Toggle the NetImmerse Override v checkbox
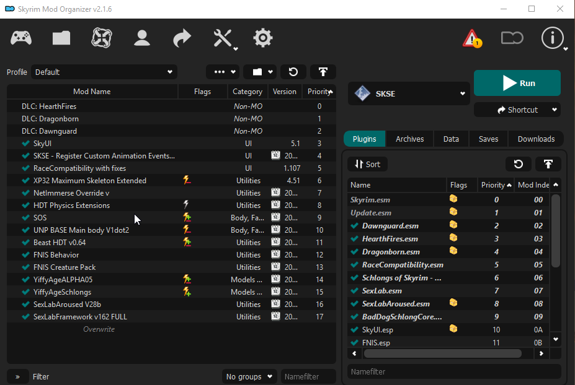This screenshot has height=385, width=575. (x=25, y=193)
